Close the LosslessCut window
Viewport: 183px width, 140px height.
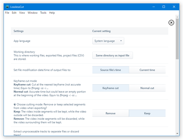pos(174,7)
